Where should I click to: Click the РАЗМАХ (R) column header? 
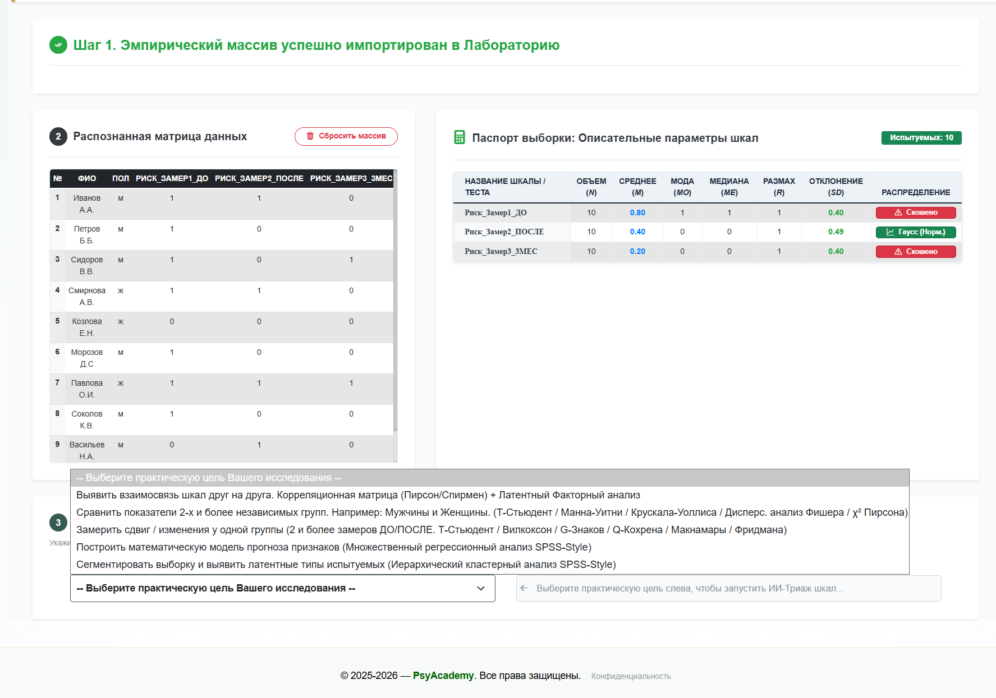tap(779, 187)
